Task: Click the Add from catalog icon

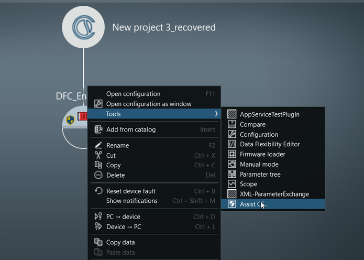Action: [x=97, y=129]
